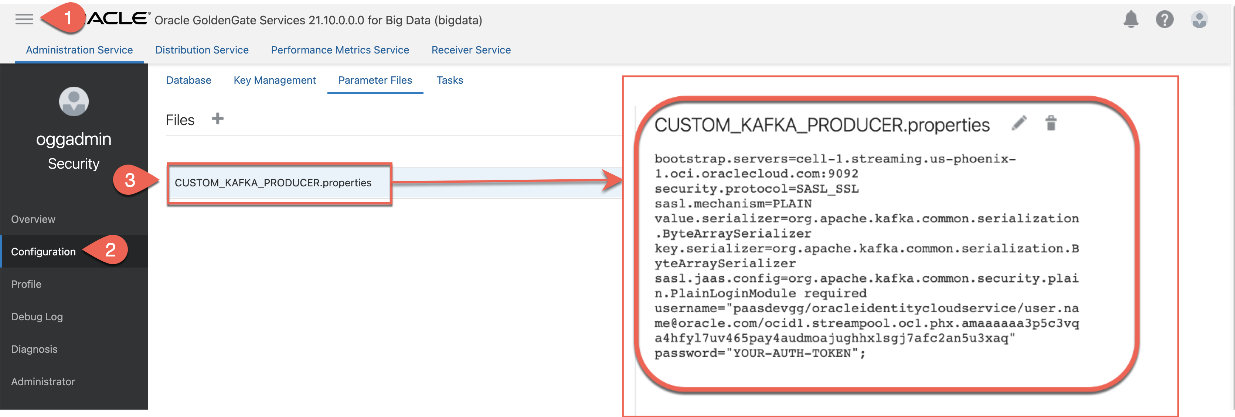Open the help icon
The height and width of the screenshot is (417, 1235).
tap(1164, 20)
